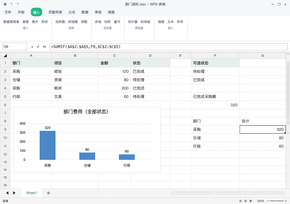Open the 形状 shapes option

(x=45, y=22)
